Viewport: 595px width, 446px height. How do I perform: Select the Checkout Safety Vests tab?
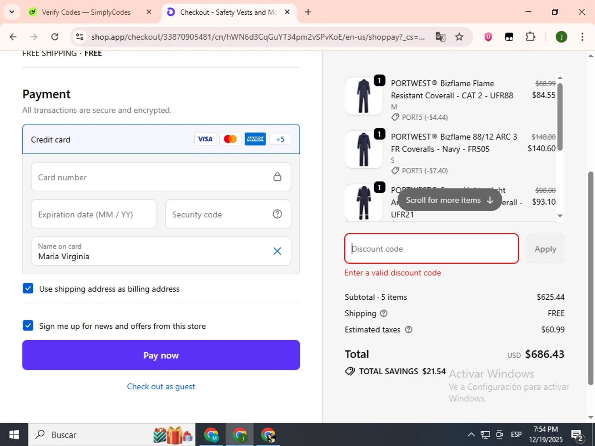coord(228,12)
